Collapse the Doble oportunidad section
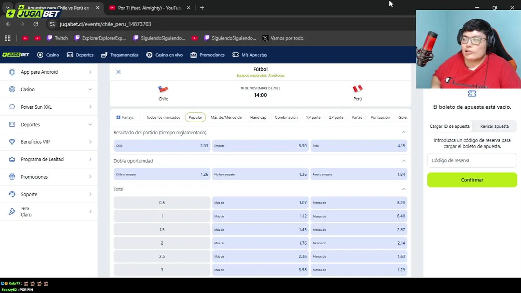Screen dimensions: 521x293 click(x=404, y=161)
